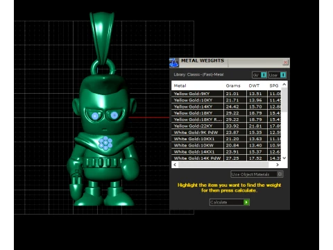The height and width of the screenshot is (250, 333).
Task: Click the 24.42 grams value
Action: coord(232,106)
